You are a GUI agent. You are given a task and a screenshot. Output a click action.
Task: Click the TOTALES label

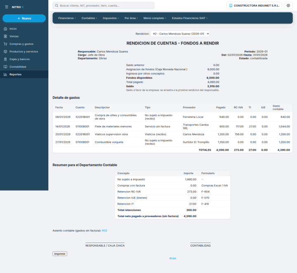point(205,150)
